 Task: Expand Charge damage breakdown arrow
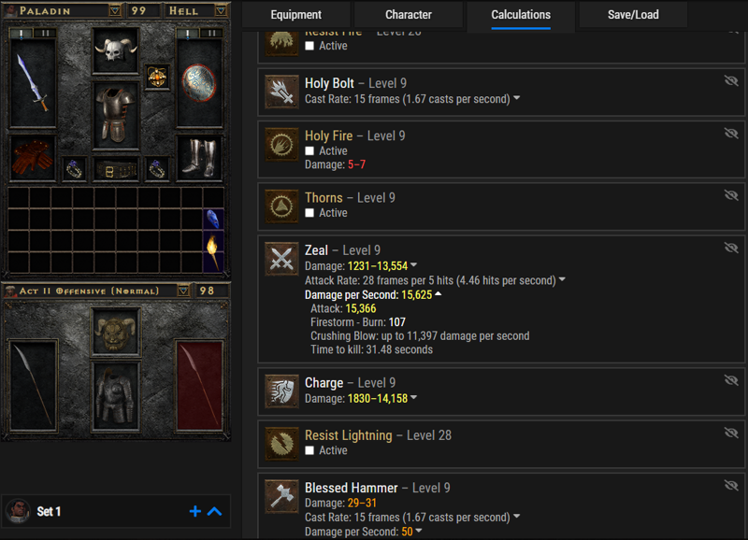pos(413,397)
